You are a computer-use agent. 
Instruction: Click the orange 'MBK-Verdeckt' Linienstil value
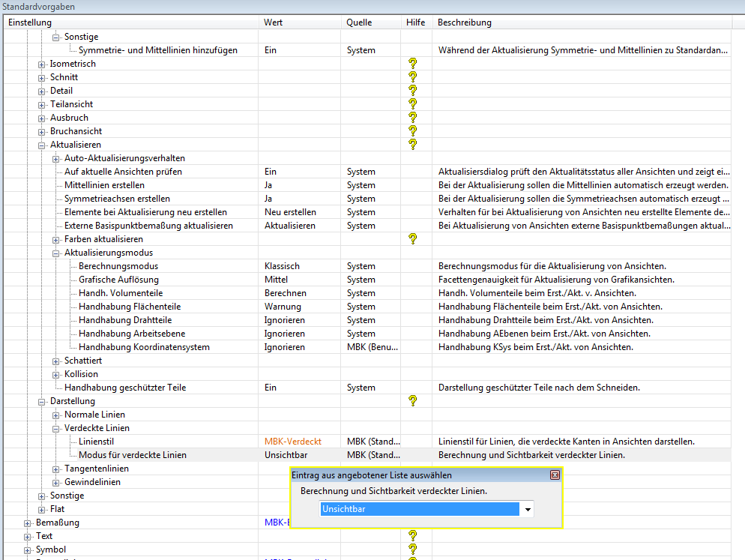292,442
